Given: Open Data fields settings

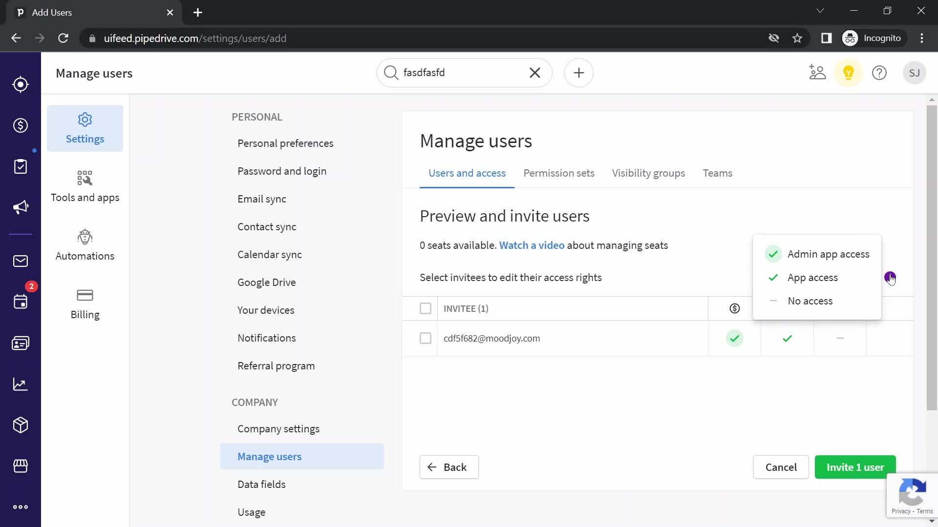Looking at the screenshot, I should 261,485.
